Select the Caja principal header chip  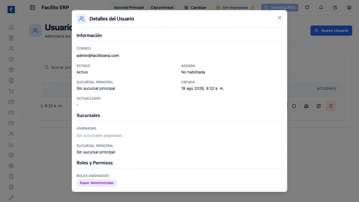pos(162,8)
